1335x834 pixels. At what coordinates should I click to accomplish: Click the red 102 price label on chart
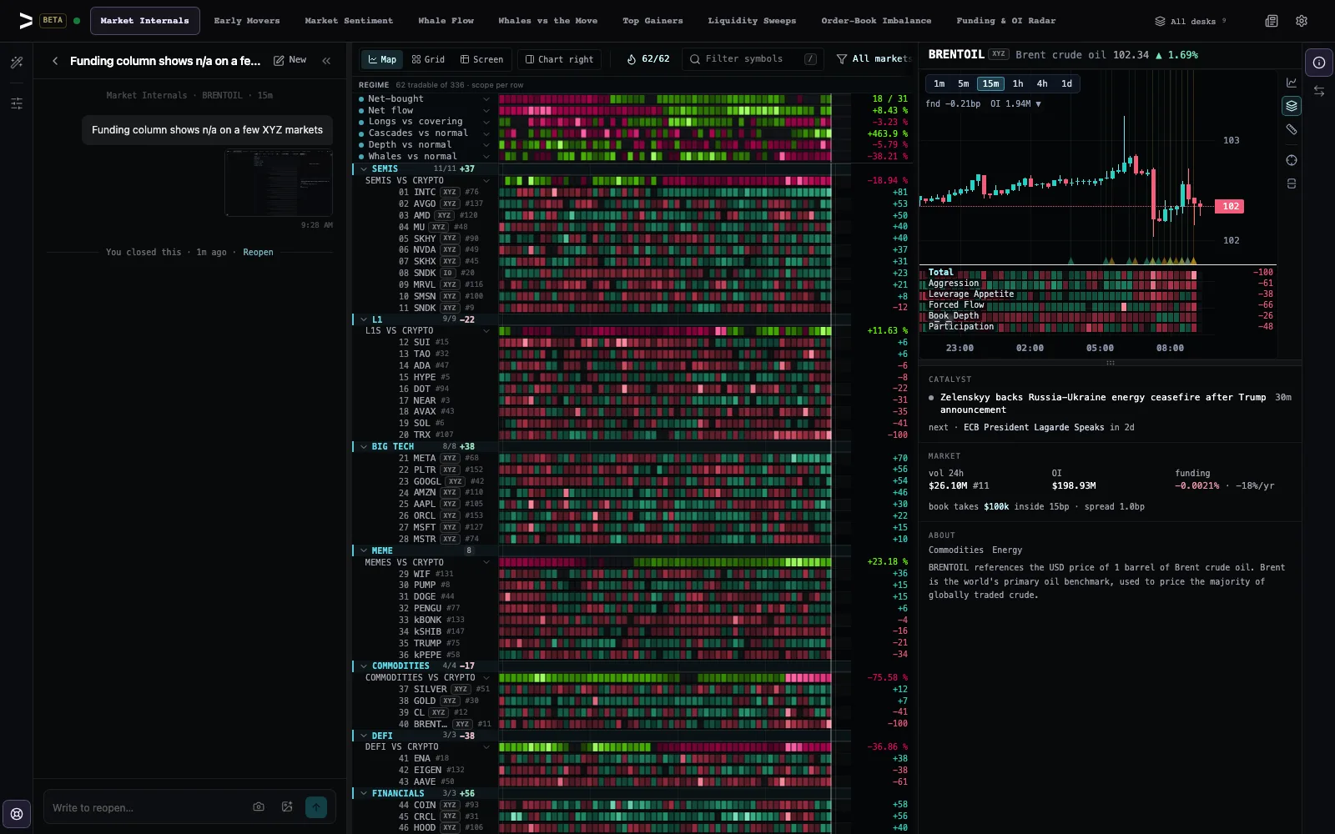[x=1231, y=206]
